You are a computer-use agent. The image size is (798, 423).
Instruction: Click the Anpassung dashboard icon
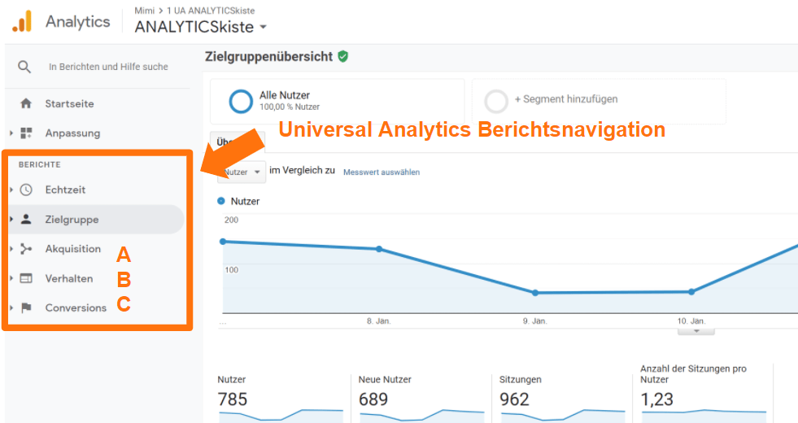[x=26, y=133]
